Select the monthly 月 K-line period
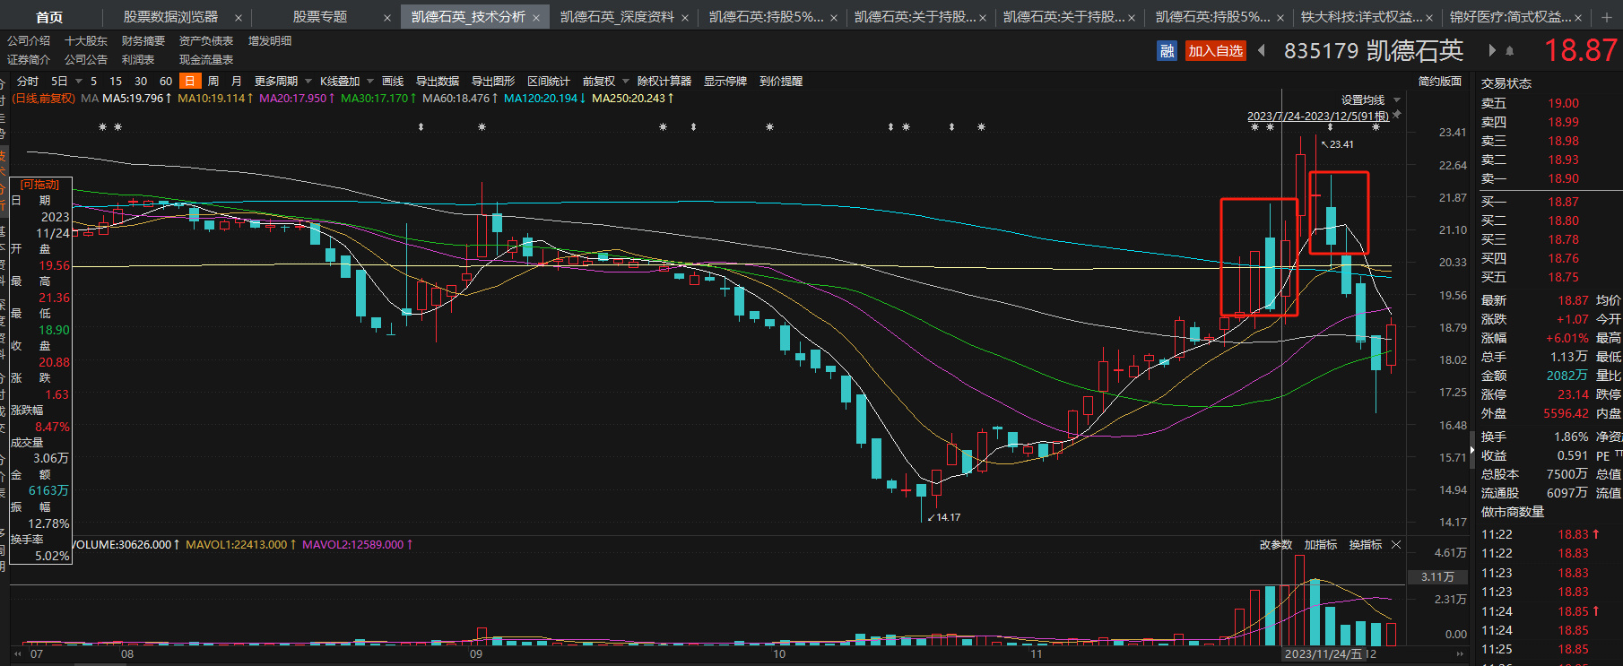This screenshot has width=1623, height=666. (237, 82)
